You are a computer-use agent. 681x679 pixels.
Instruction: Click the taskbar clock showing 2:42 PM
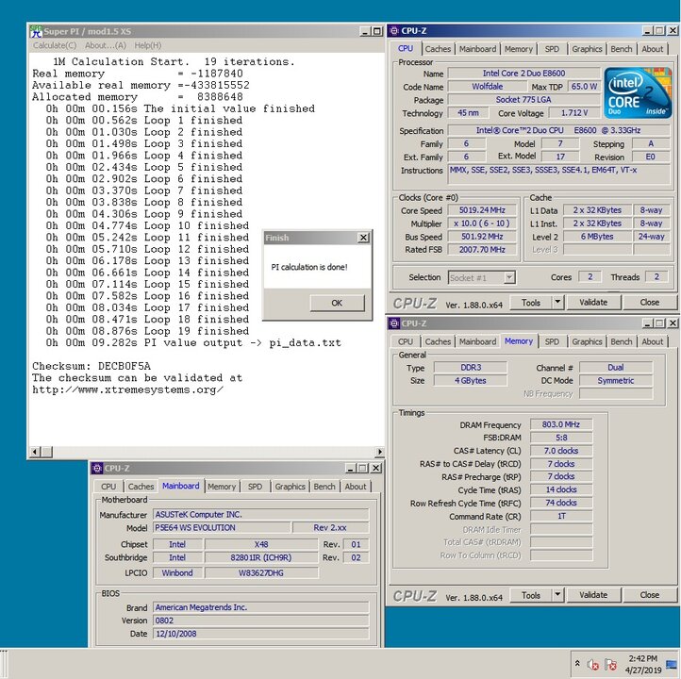coord(642,664)
